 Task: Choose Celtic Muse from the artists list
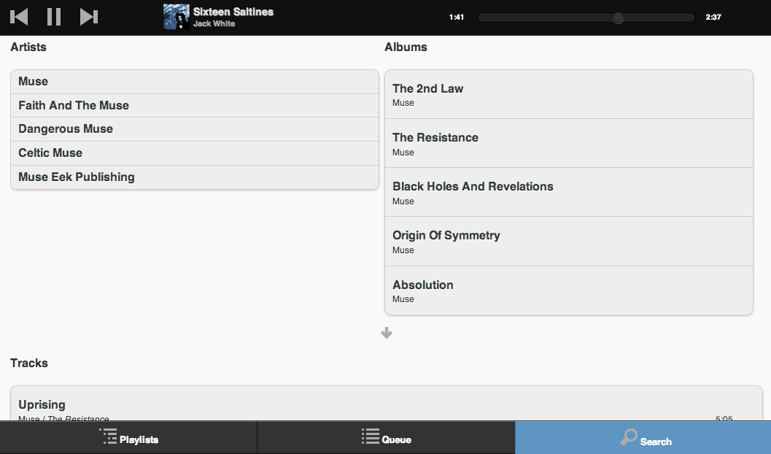pos(195,153)
